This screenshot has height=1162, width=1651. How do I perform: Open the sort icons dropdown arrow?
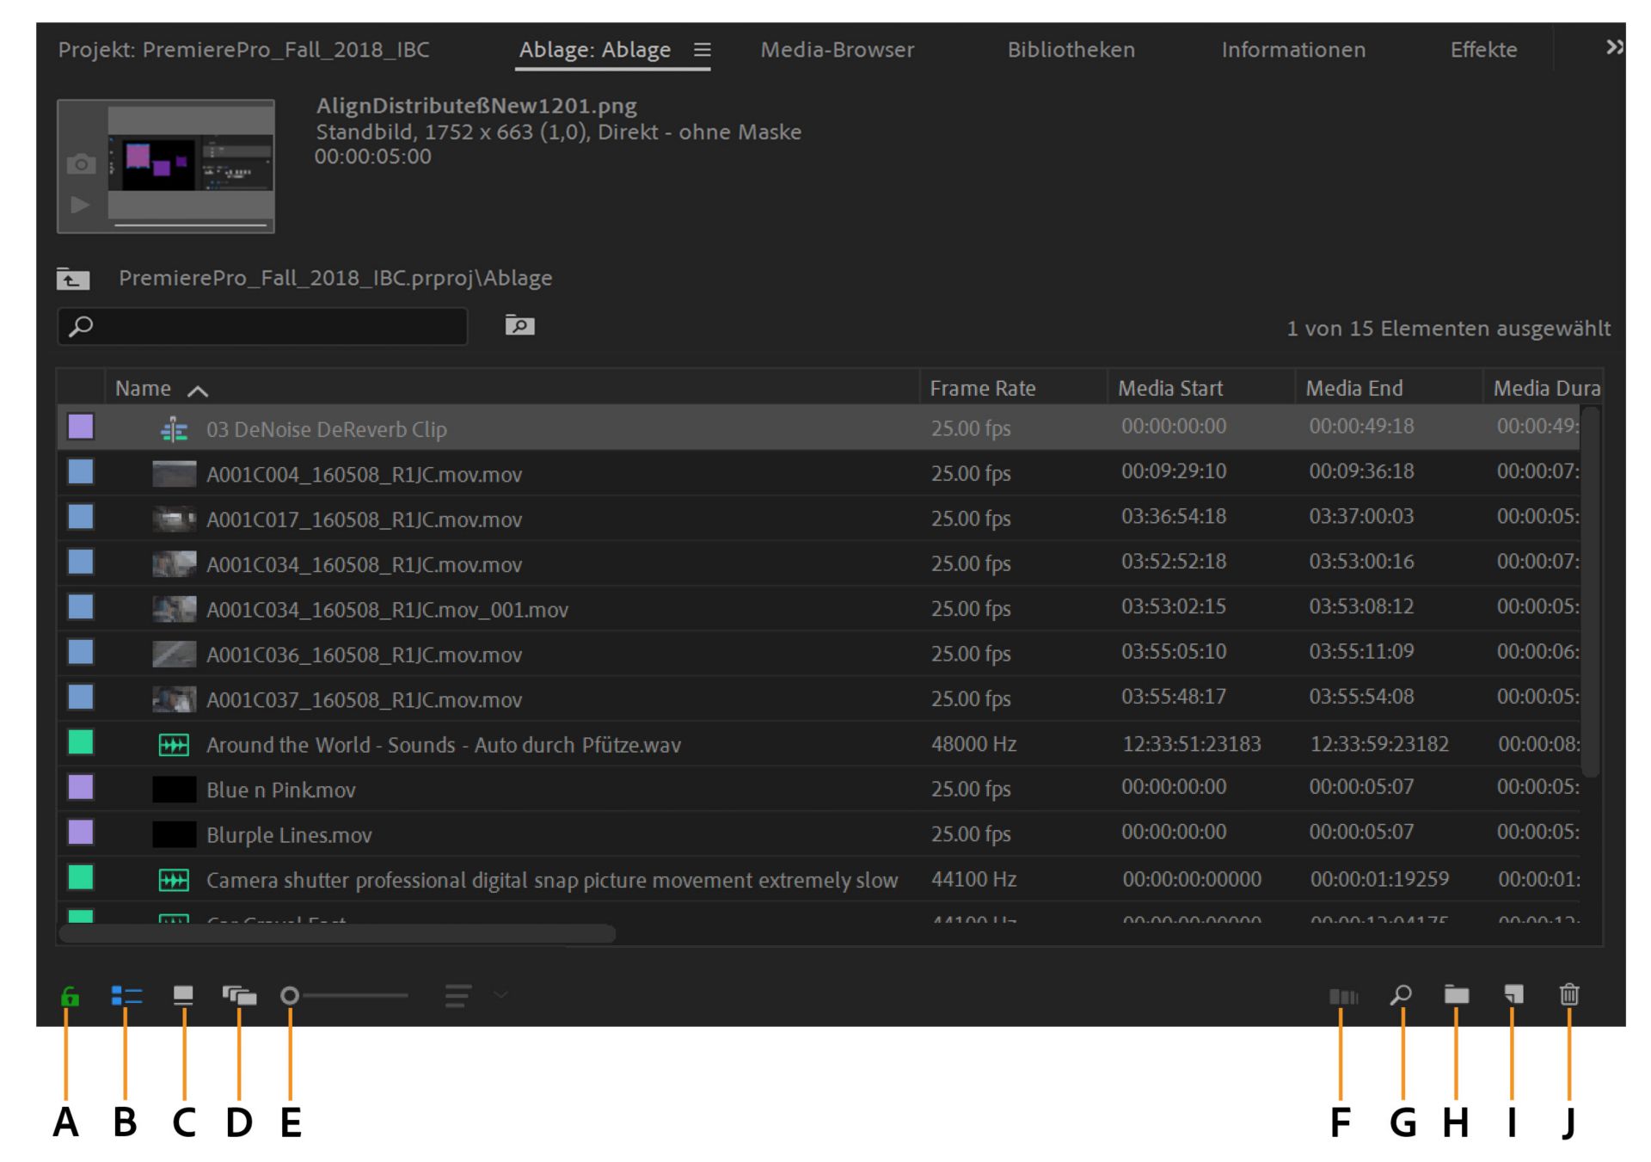coord(500,995)
